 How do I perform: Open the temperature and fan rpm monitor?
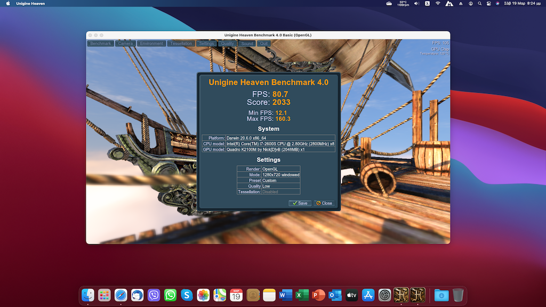(x=403, y=4)
